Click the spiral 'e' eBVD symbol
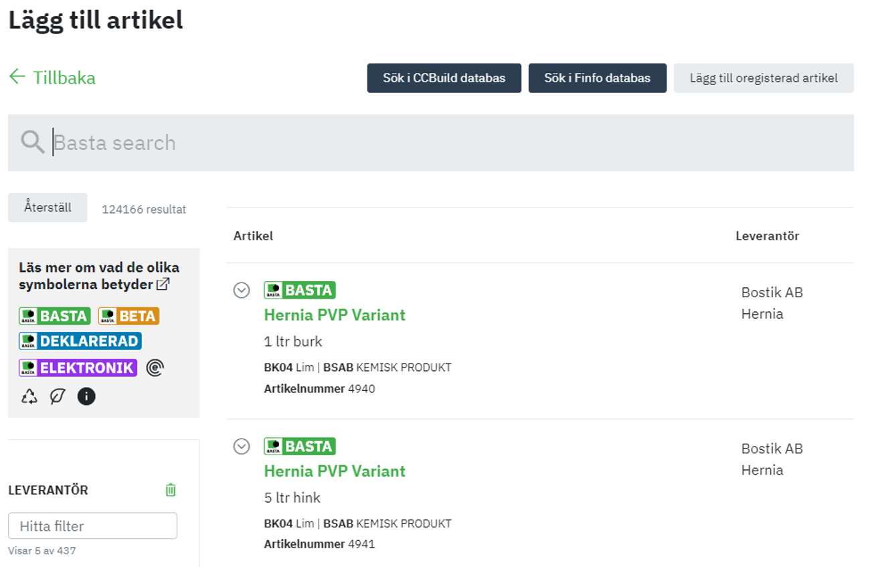This screenshot has width=870, height=567. (155, 368)
